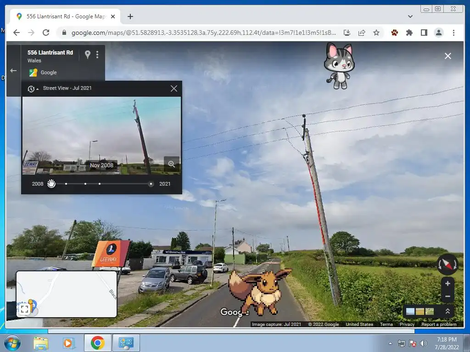The height and width of the screenshot is (352, 470).
Task: Expand the imagery strip chevron
Action: click(x=448, y=311)
